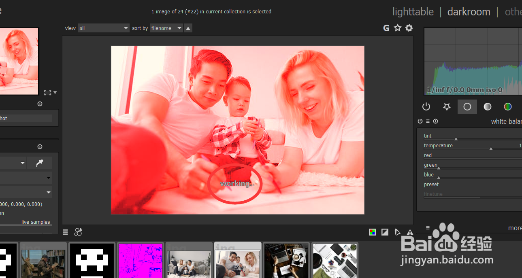Open sort by filename dropdown
Image resolution: width=522 pixels, height=278 pixels.
coord(166,28)
